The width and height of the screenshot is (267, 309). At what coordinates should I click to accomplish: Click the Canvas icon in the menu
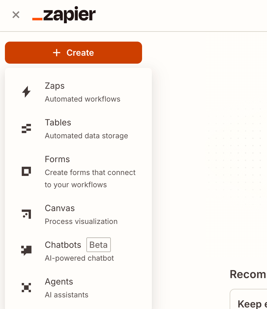tap(27, 214)
